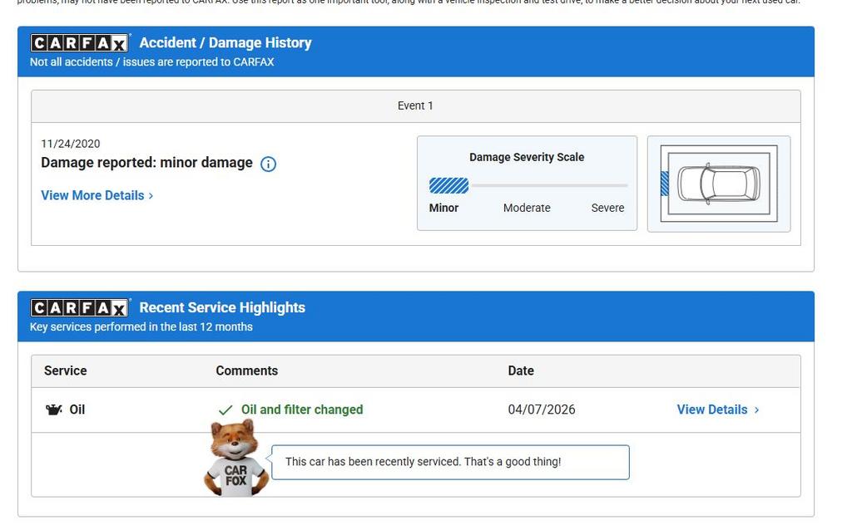Viewport: 852px width, 525px height.
Task: Click the CARFAX logo in Accident History header
Action: coord(80,43)
